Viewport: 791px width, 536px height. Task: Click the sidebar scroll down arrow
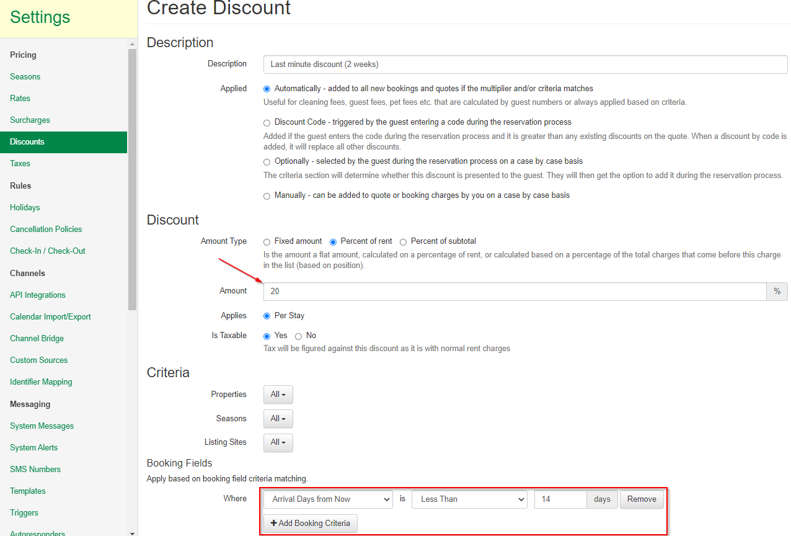(132, 532)
